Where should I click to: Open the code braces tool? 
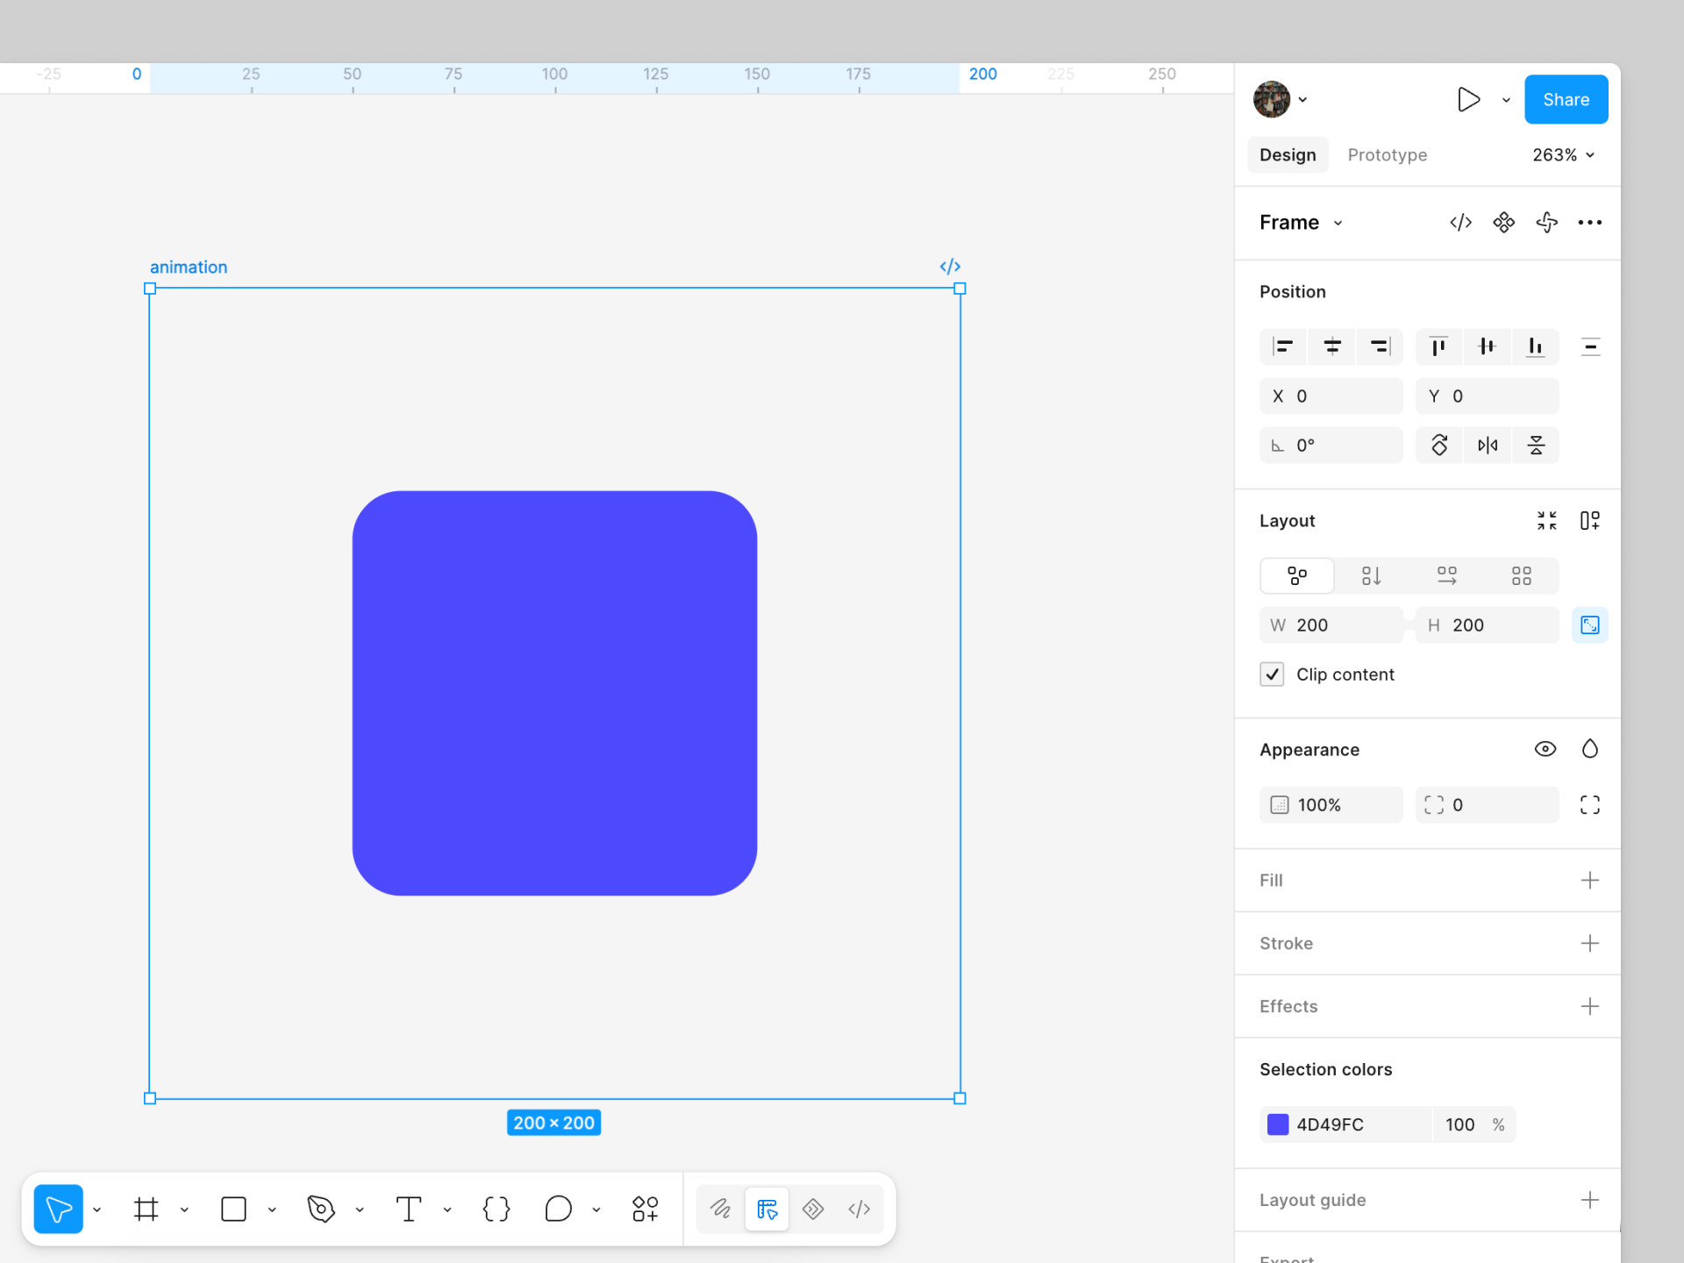pos(496,1209)
